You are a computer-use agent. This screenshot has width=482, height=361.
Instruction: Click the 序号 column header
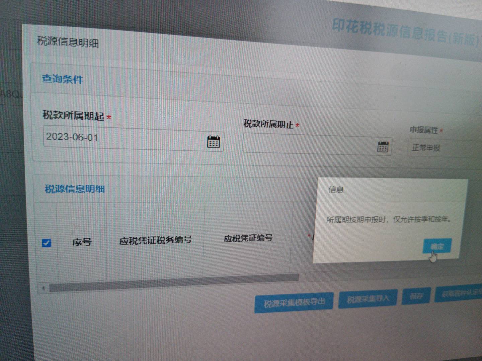pos(82,241)
